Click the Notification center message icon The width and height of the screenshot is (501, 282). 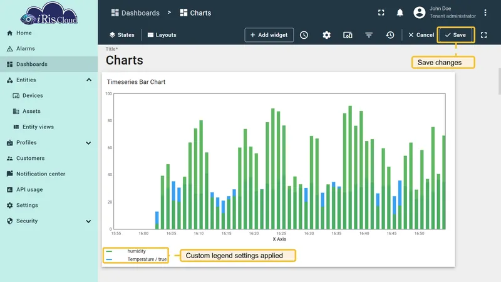click(9, 174)
